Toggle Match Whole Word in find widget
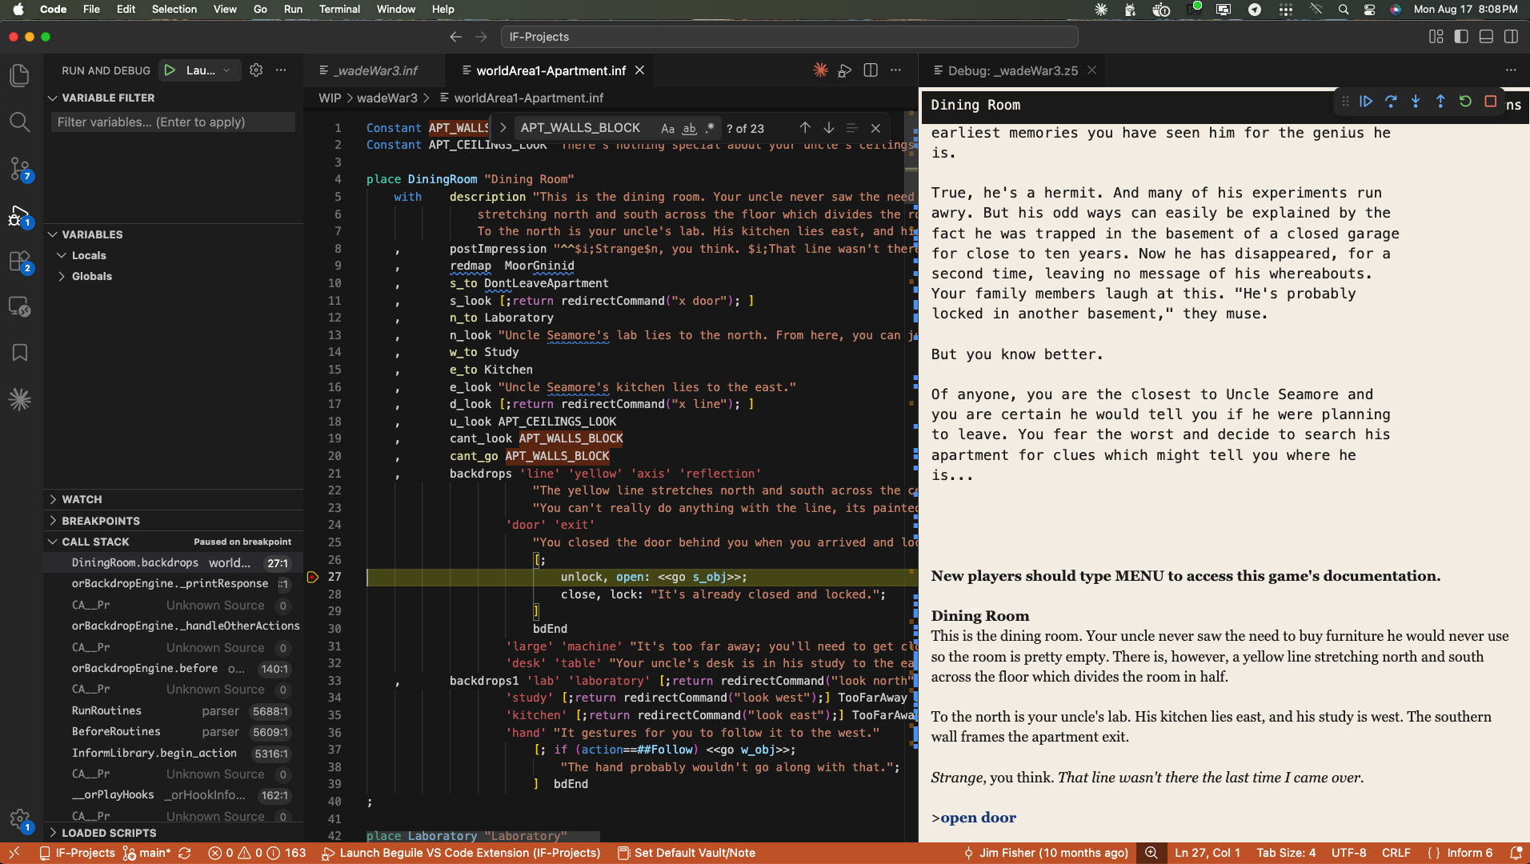1530x864 pixels. [689, 128]
